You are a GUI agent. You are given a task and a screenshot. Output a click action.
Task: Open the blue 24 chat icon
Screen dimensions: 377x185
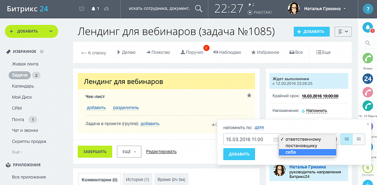(x=368, y=79)
